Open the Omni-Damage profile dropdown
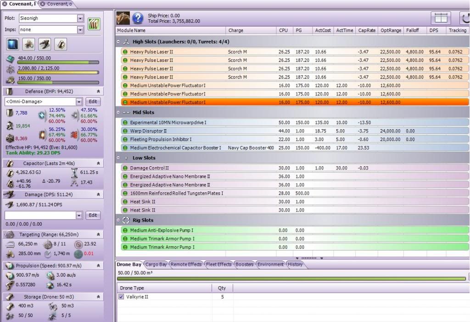Image resolution: width=470 pixels, height=322 pixels. pyautogui.click(x=79, y=102)
